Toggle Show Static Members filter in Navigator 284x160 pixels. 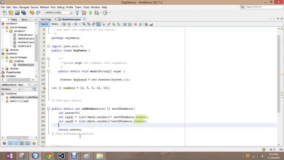(16, 143)
